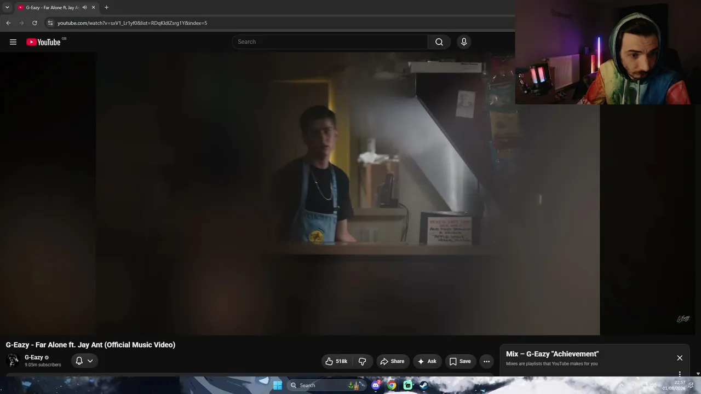Visit the G-Eazy channel name link

point(34,357)
